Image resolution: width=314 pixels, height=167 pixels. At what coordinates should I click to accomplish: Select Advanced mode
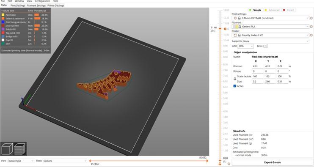point(272,10)
